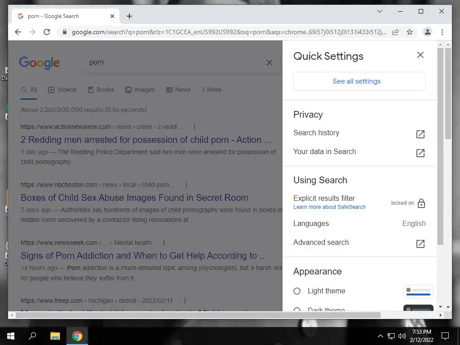Open the tab search chevron in title bar

379,11
